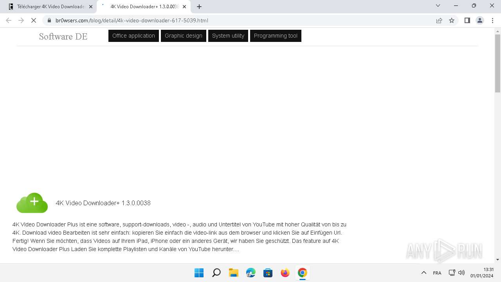Open the Chrome profile avatar menu

point(479,20)
